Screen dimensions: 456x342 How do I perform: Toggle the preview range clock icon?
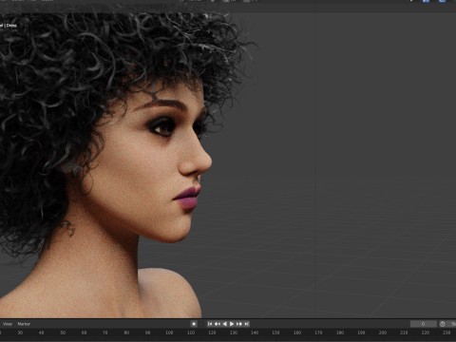pyautogui.click(x=443, y=324)
